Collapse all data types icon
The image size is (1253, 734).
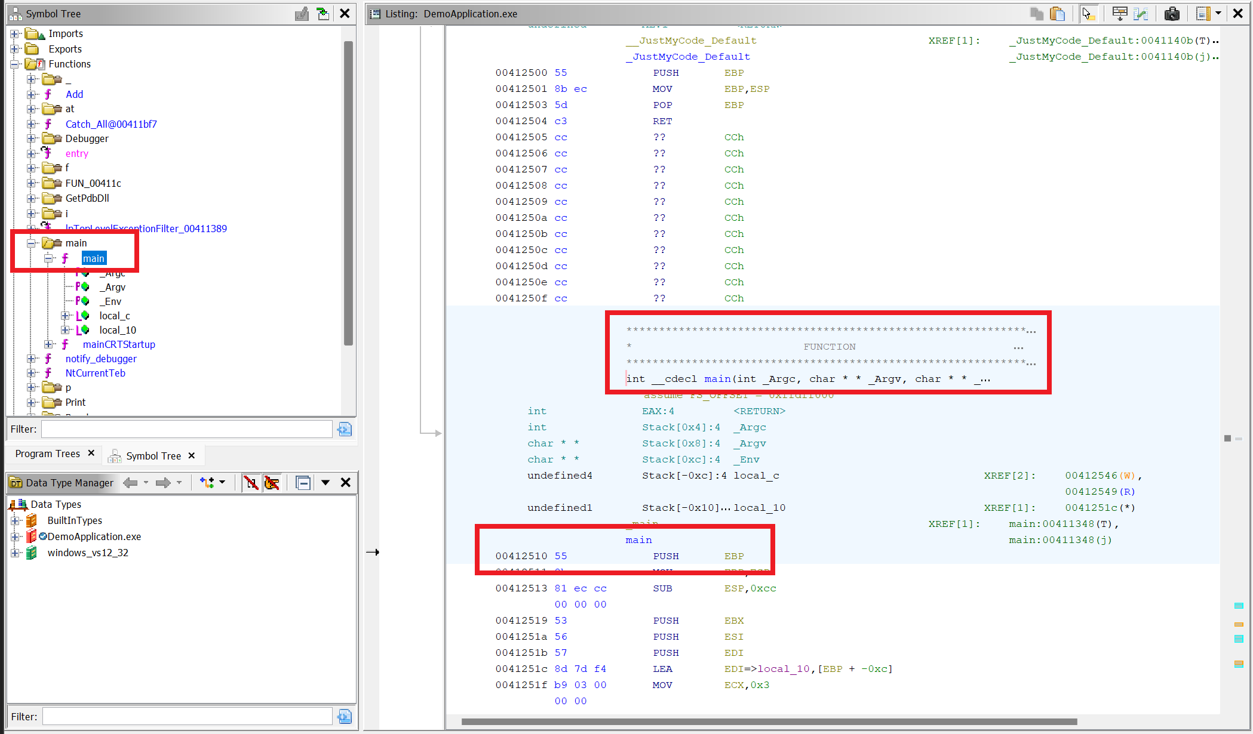point(303,483)
